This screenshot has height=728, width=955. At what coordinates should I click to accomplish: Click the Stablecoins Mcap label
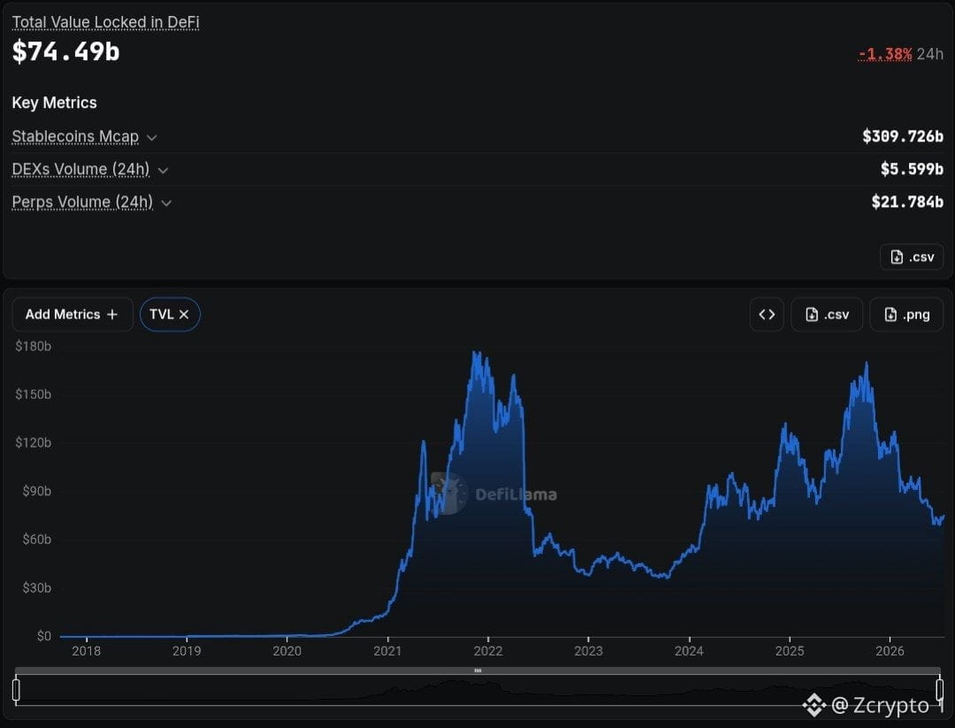coord(75,136)
